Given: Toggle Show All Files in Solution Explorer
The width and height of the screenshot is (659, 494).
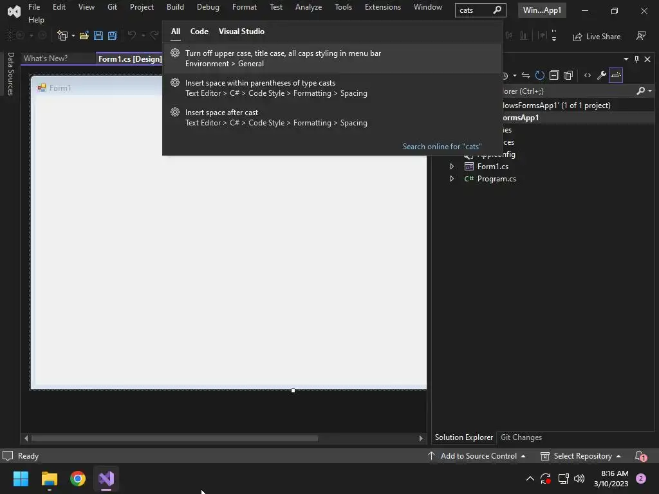Looking at the screenshot, I should pos(568,75).
